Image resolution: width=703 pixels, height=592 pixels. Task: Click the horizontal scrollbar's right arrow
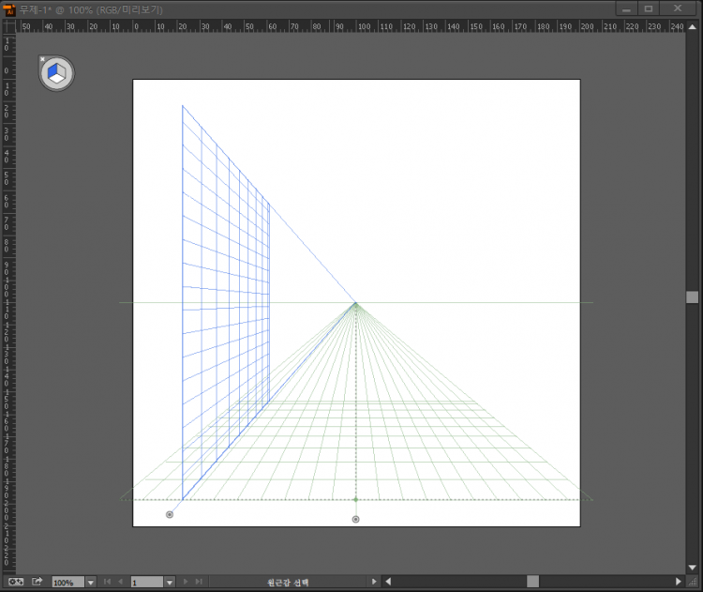pyautogui.click(x=679, y=582)
